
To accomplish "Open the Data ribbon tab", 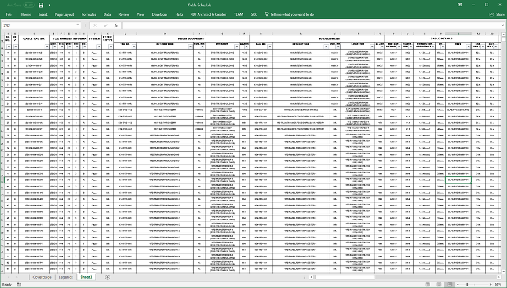I will coord(107,14).
